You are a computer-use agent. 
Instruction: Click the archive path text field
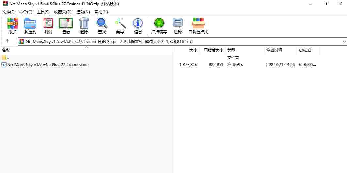click(x=182, y=42)
